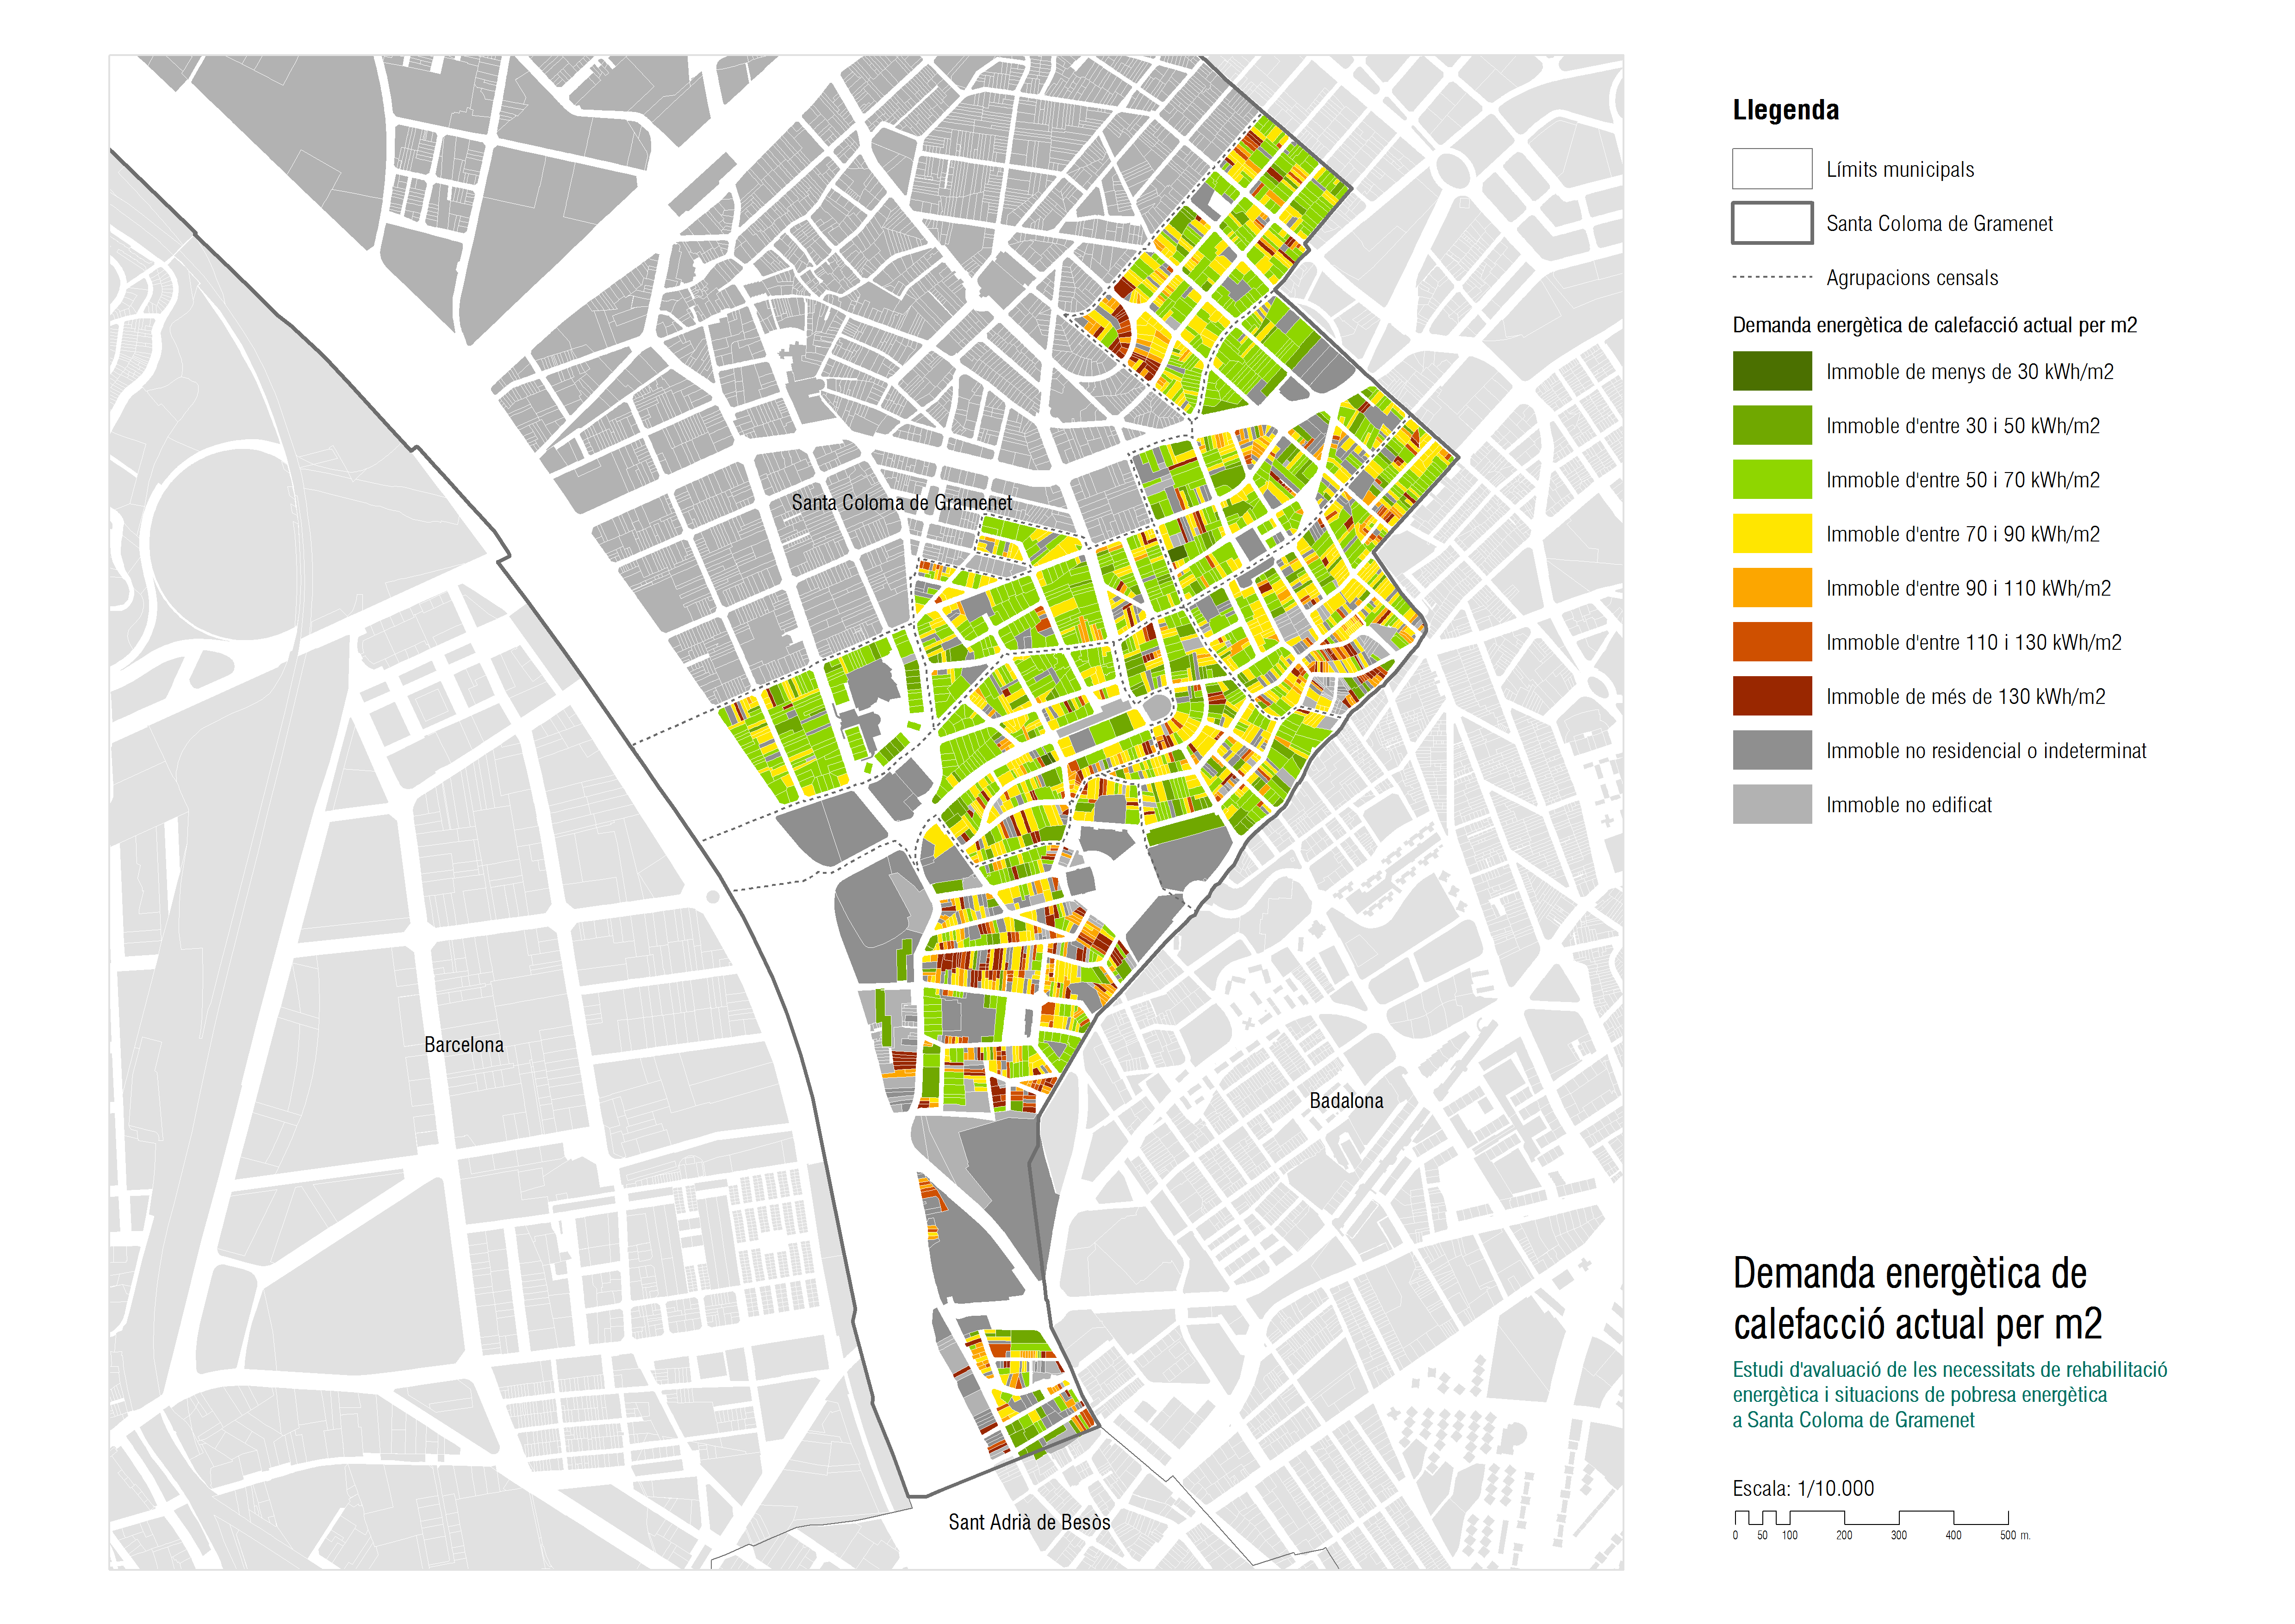
Task: Click the orange '90 i 110 kWh/m2' swatch
Action: (1771, 587)
